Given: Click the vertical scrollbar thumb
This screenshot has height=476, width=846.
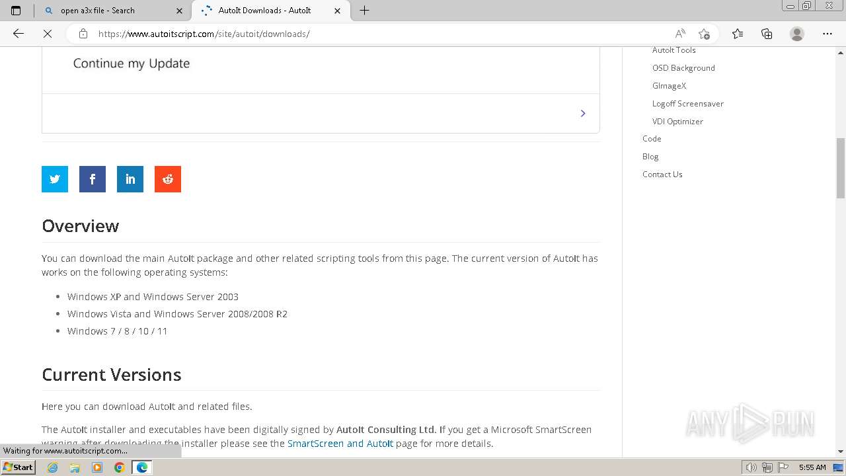Looking at the screenshot, I should click(841, 168).
